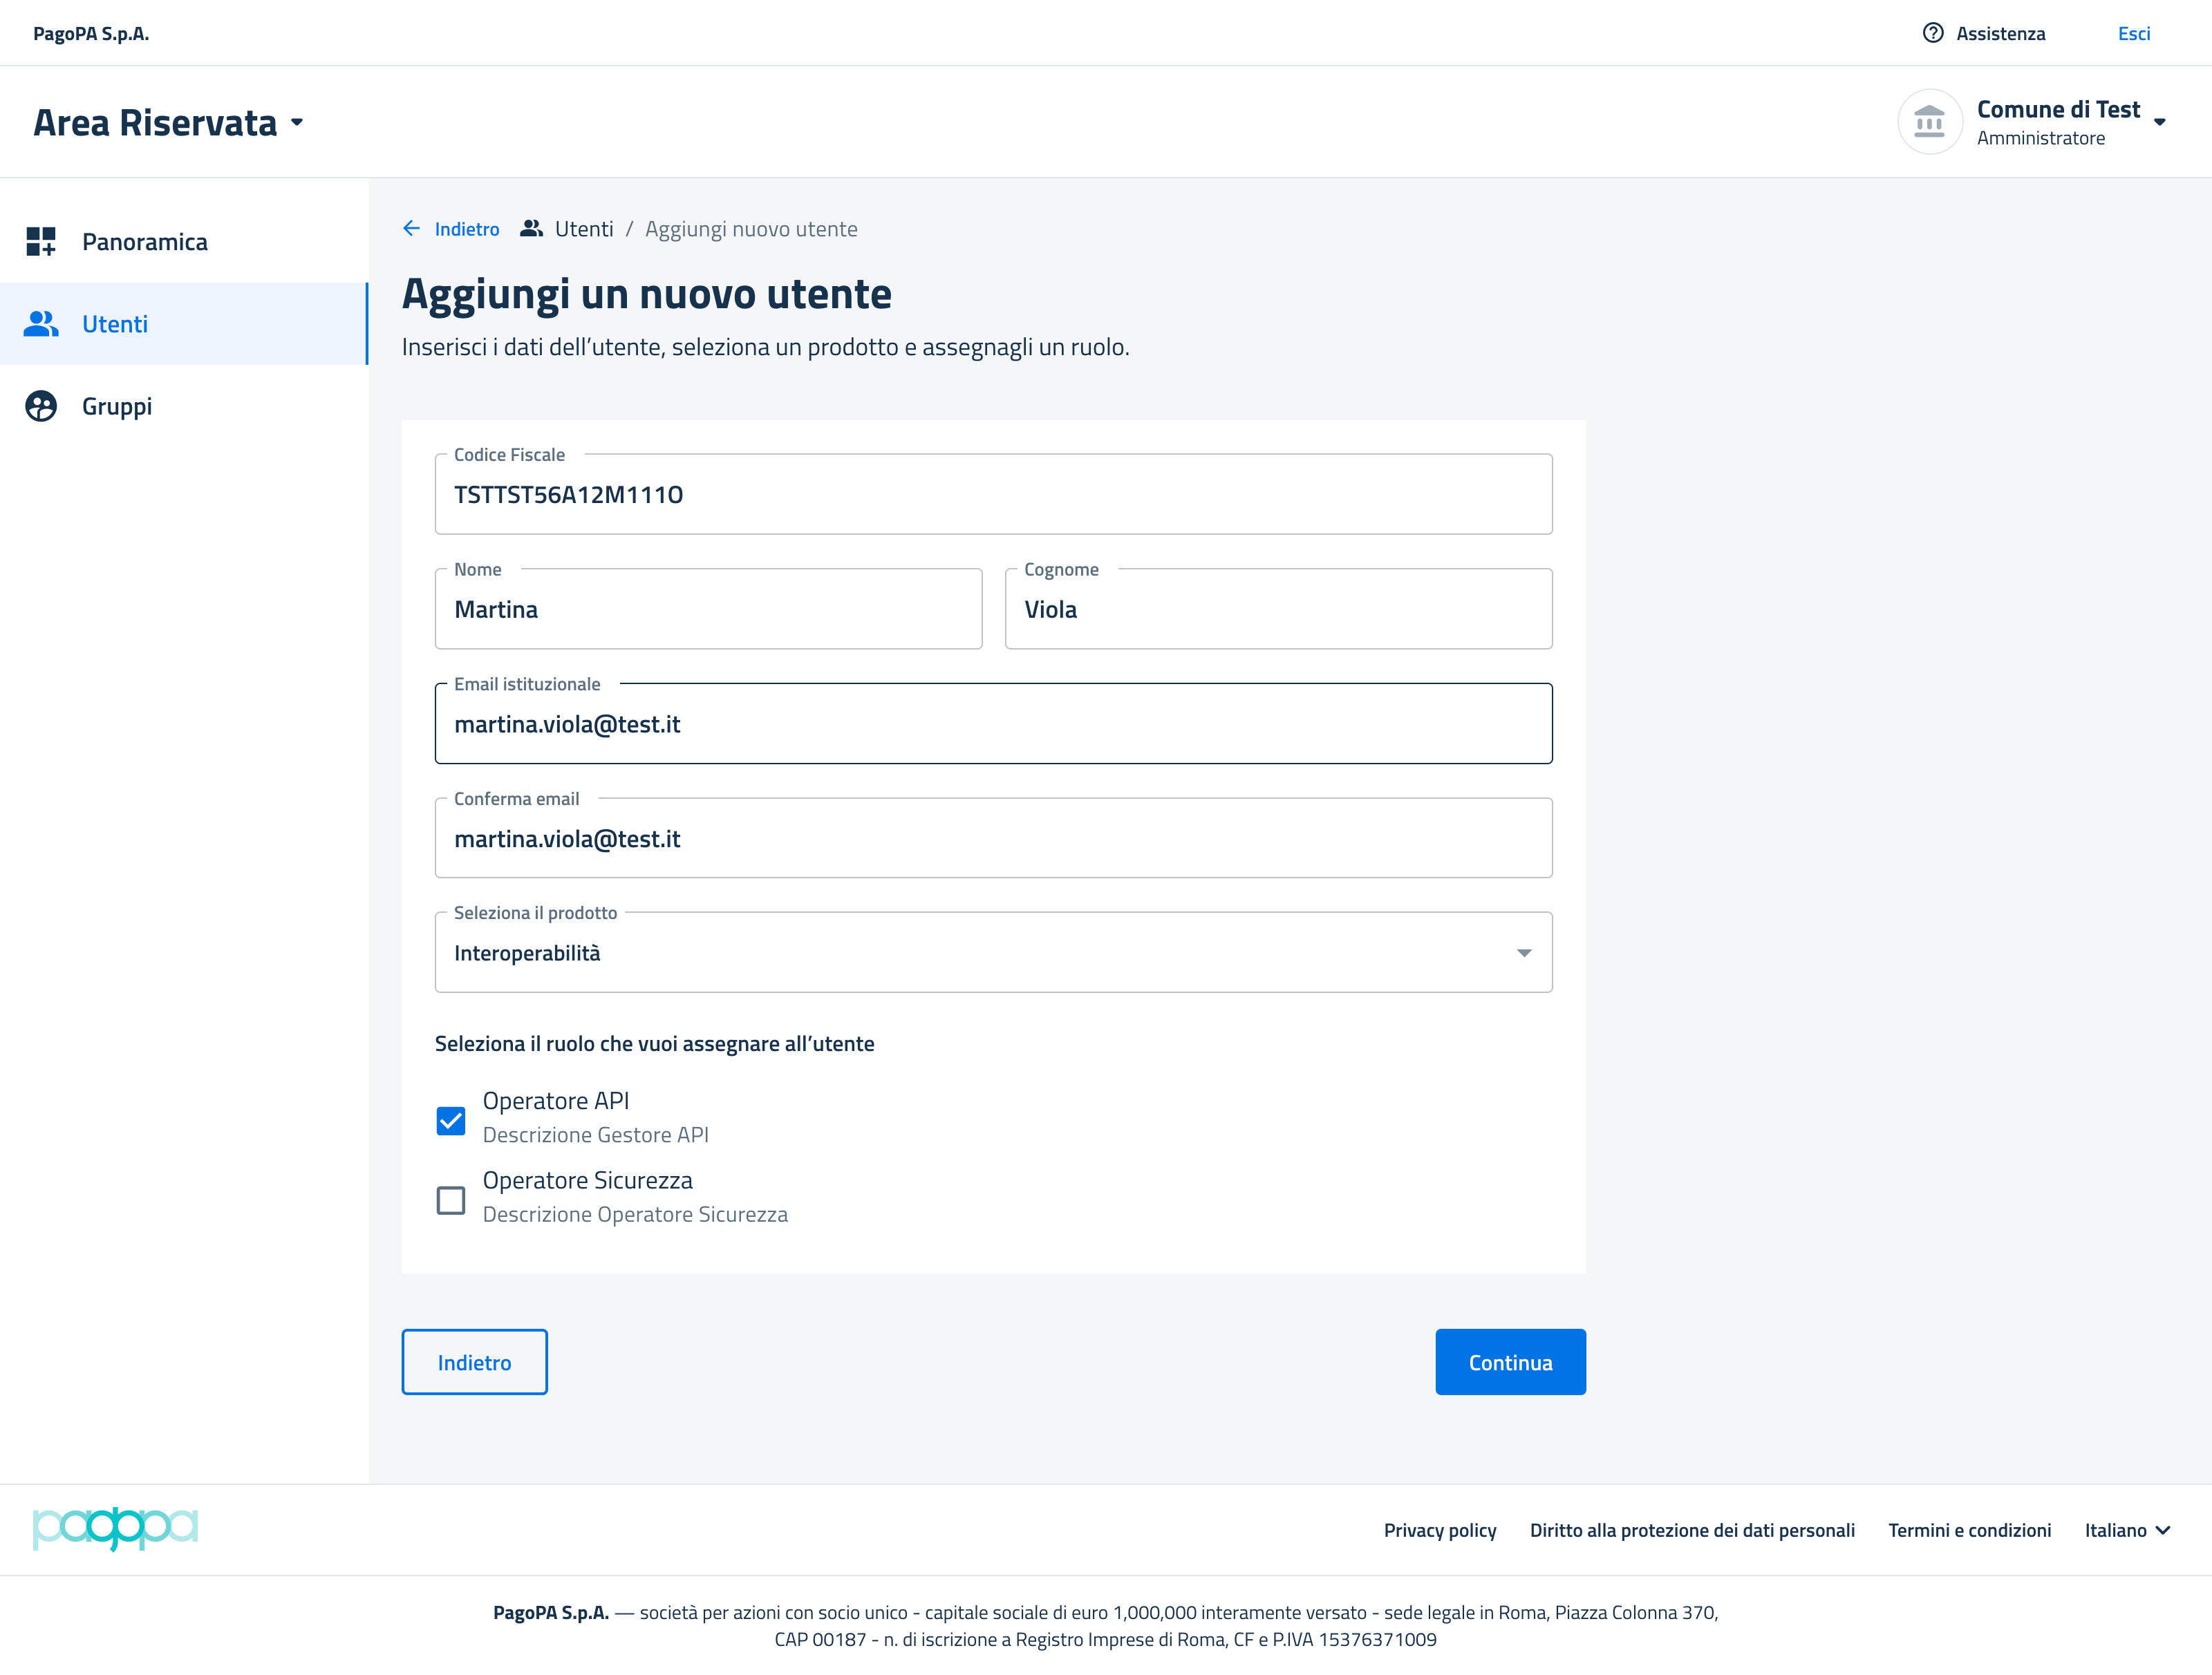Image resolution: width=2212 pixels, height=1675 pixels.
Task: Click the Gruppi sidebar icon
Action: [41, 407]
